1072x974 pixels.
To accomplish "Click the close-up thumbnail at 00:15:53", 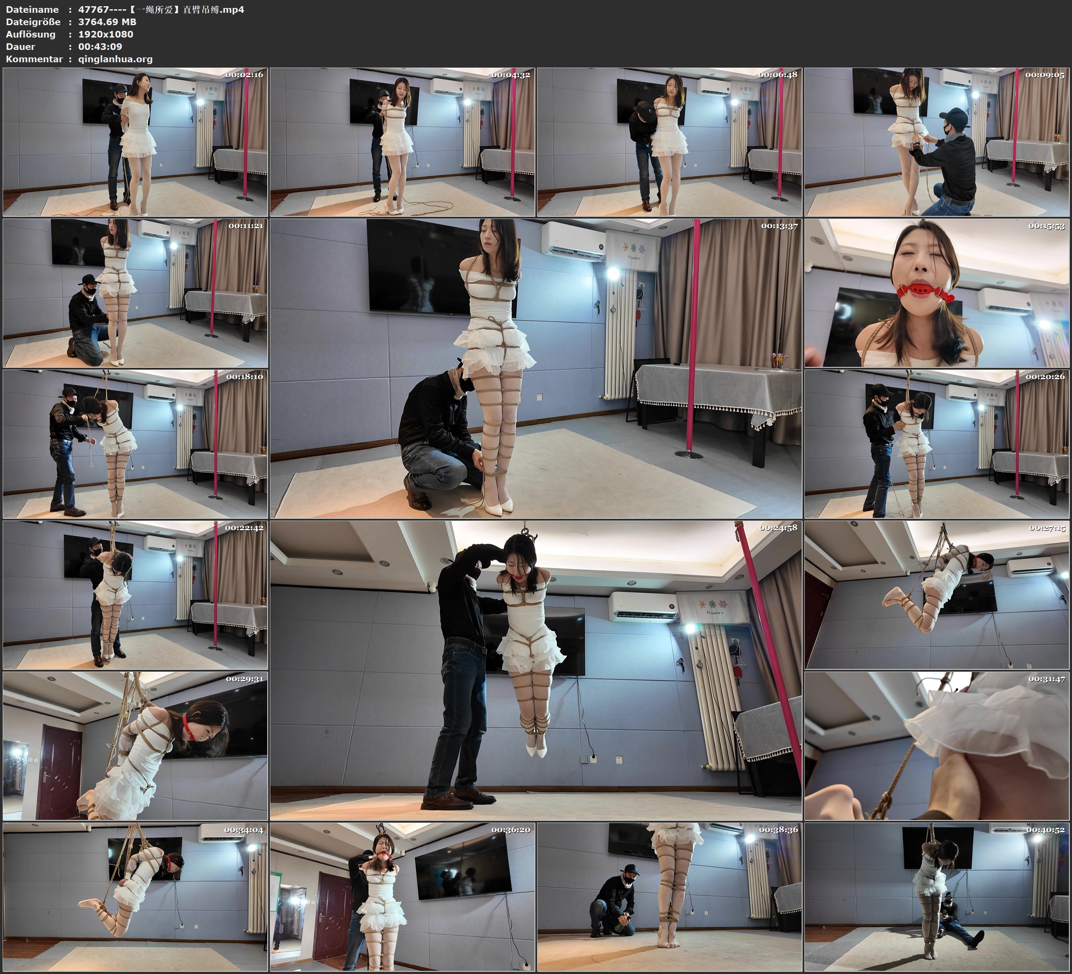I will pos(937,293).
